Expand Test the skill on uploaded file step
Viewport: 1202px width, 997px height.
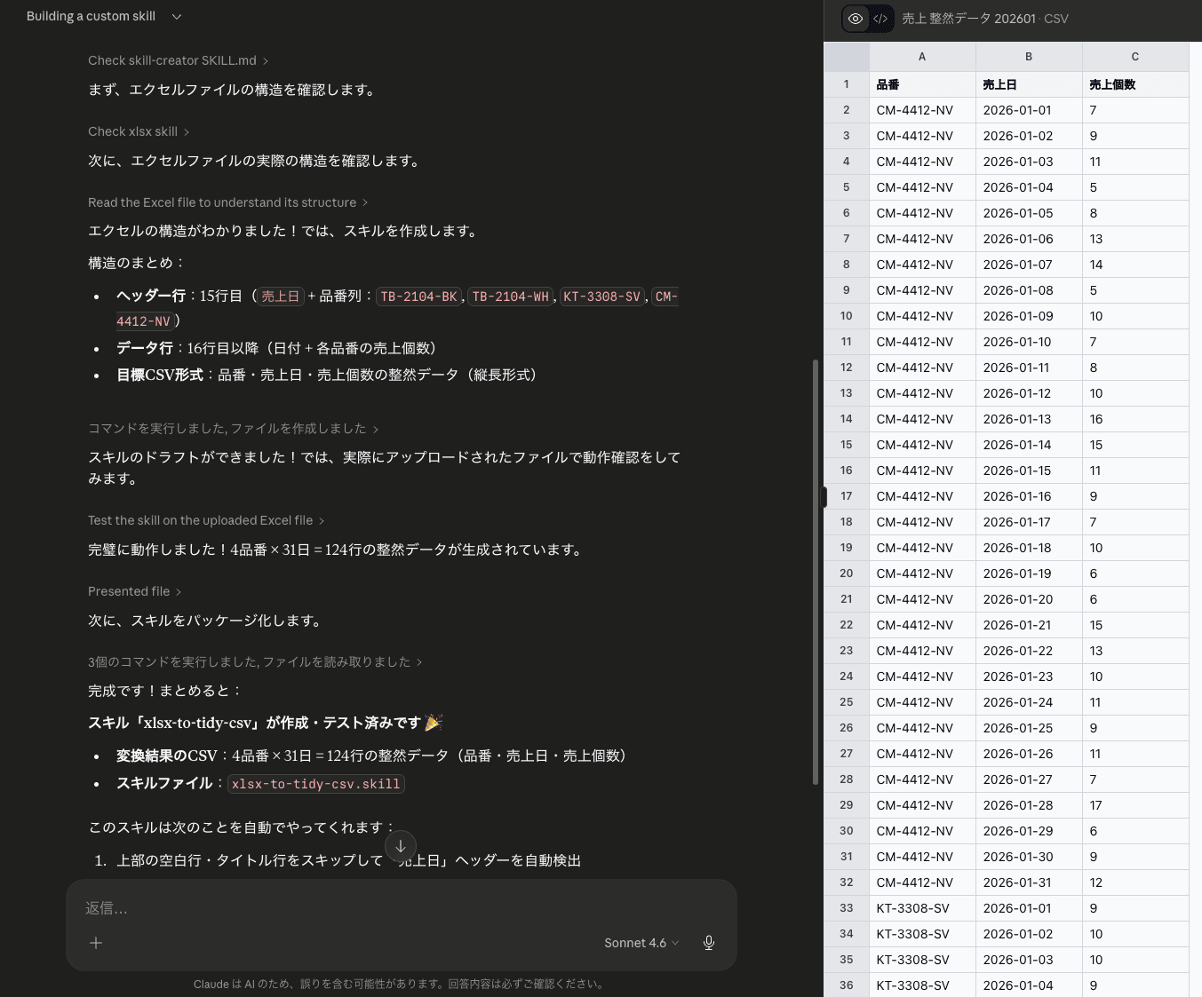point(205,520)
